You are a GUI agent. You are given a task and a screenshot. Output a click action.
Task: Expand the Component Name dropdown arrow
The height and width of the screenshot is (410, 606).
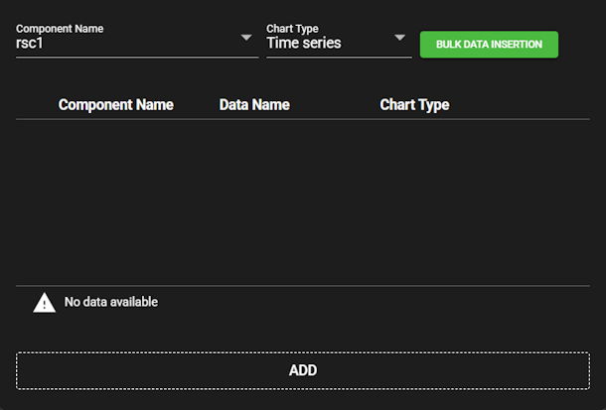[246, 39]
